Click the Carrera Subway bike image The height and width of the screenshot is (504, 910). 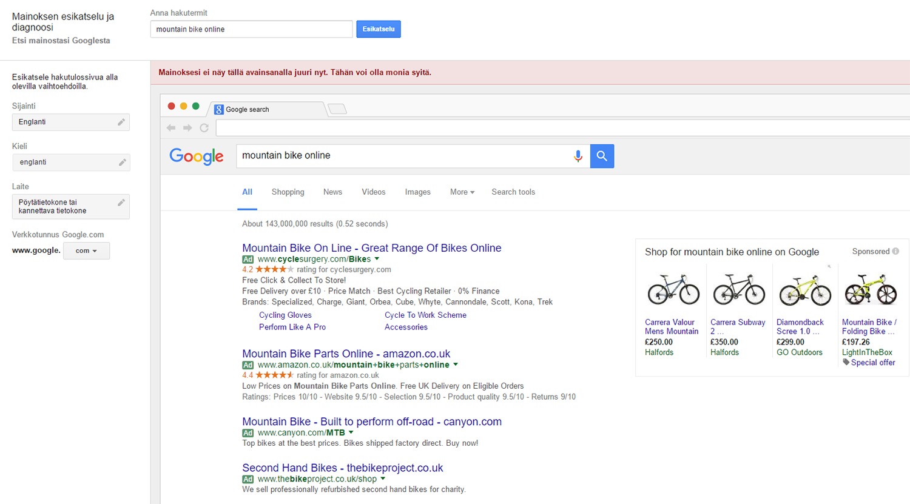(x=739, y=289)
